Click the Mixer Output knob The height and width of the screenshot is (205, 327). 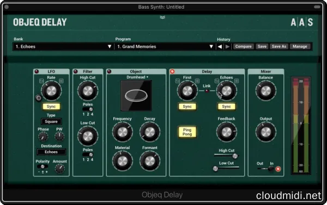(266, 132)
